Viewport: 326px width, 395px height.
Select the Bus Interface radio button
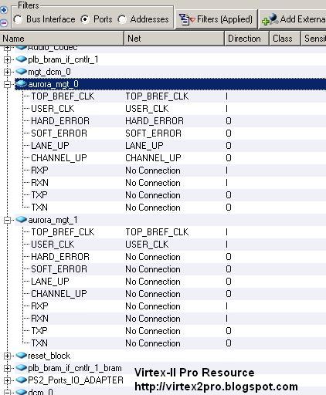click(18, 19)
